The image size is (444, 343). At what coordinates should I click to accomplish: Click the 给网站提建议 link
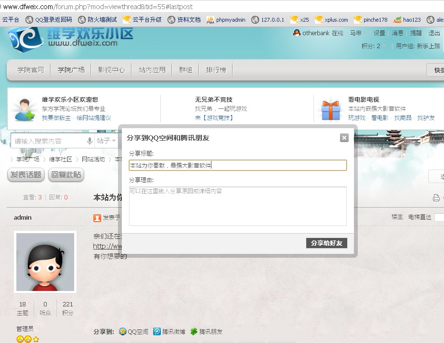coord(94,118)
